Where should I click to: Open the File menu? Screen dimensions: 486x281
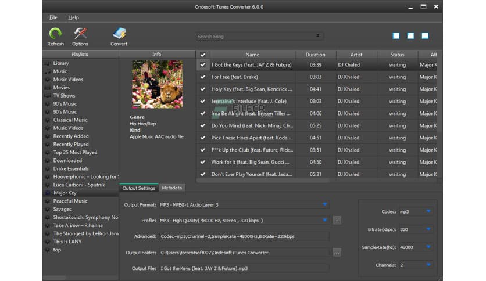[53, 17]
